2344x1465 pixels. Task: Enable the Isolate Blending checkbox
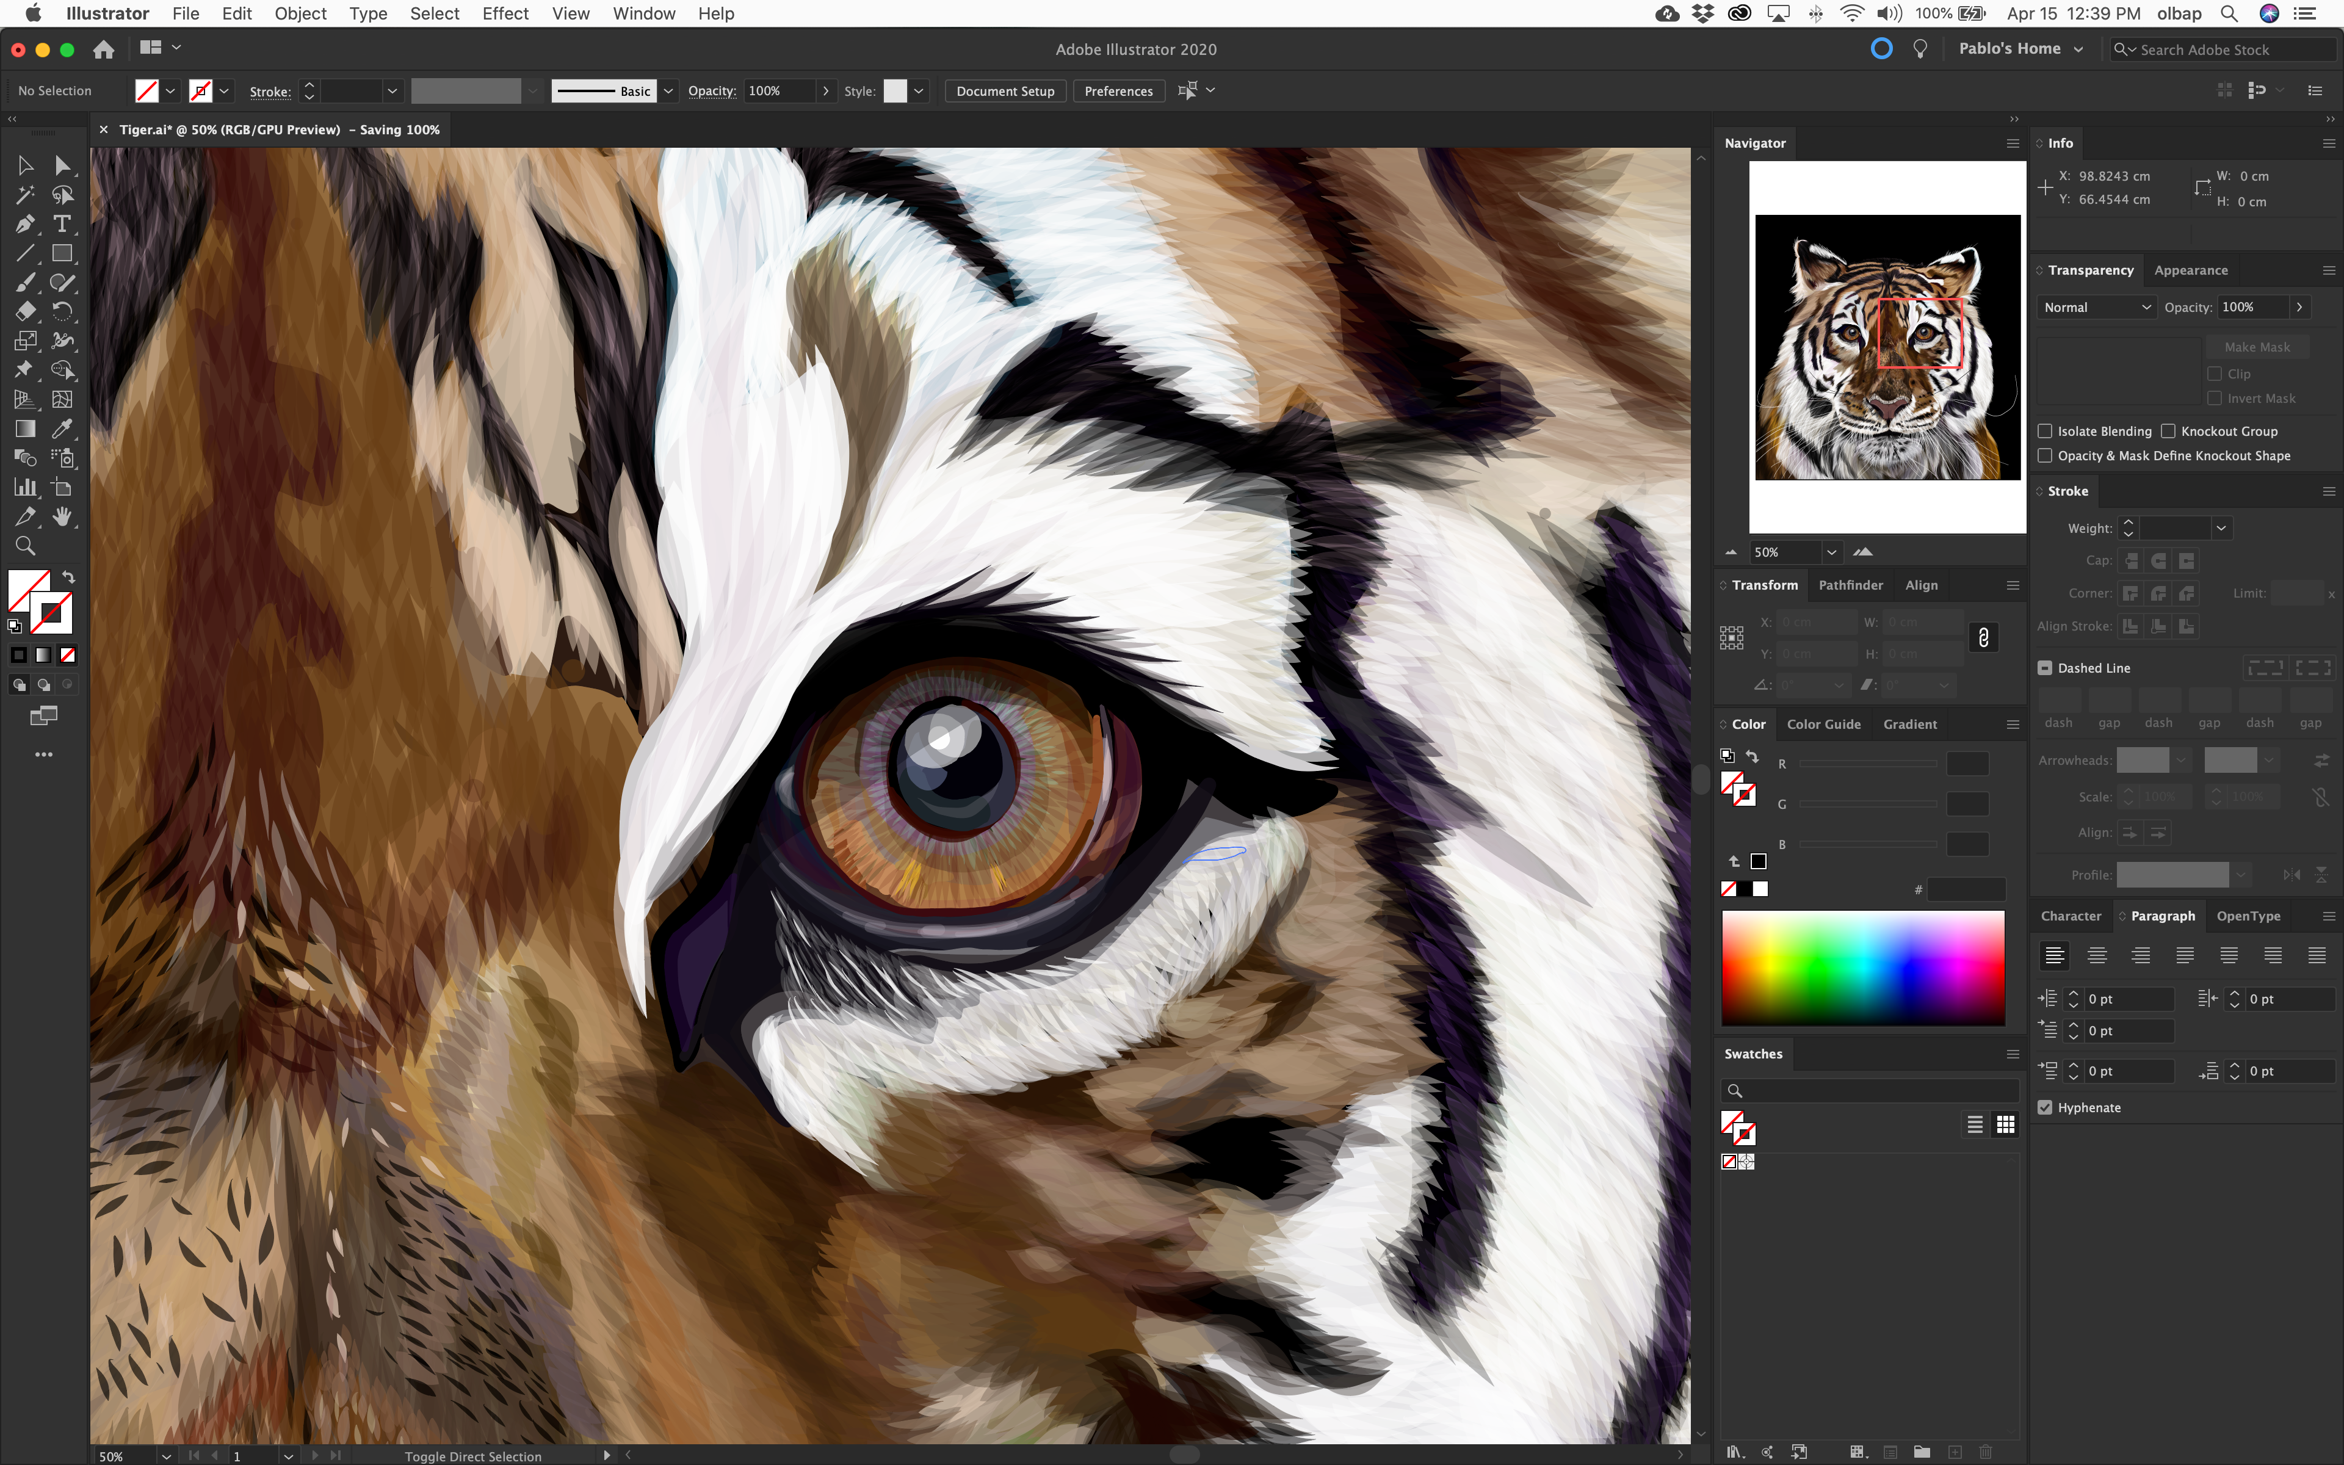2045,431
